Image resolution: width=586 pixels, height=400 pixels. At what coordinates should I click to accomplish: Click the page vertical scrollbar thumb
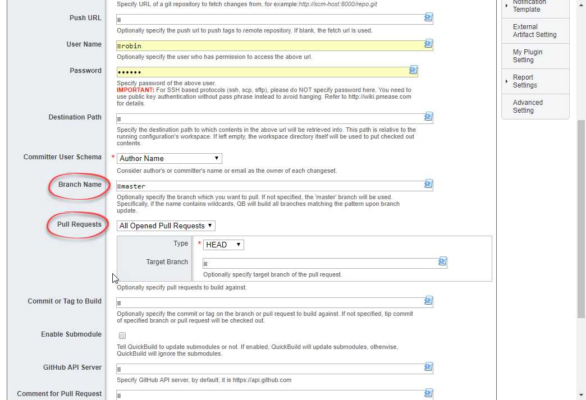coord(581,219)
